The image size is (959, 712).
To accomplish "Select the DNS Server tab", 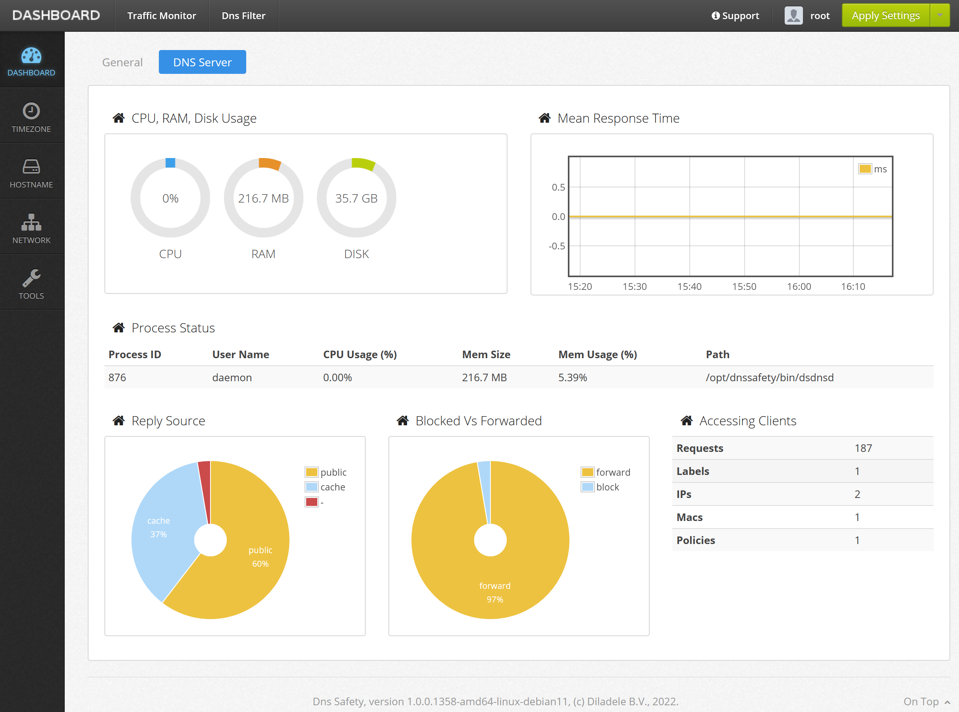I will coord(203,62).
